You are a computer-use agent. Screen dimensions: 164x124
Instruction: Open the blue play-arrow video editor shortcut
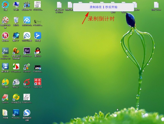coord(38,37)
